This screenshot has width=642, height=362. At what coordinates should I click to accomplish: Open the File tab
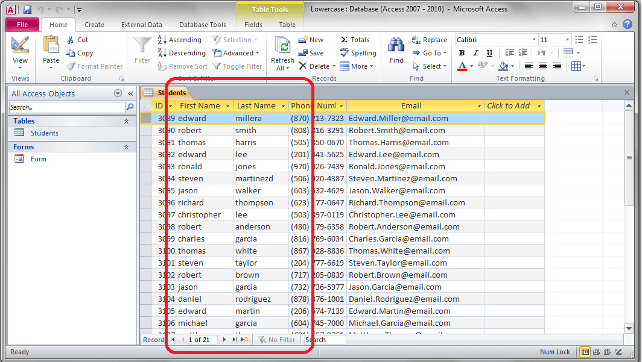(22, 25)
